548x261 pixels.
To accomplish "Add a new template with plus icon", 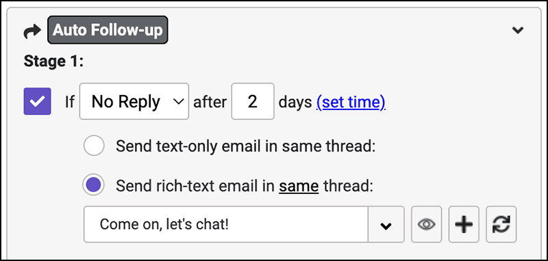I will pyautogui.click(x=464, y=224).
